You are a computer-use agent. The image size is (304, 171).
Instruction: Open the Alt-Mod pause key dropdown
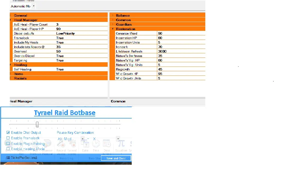(x=83, y=139)
